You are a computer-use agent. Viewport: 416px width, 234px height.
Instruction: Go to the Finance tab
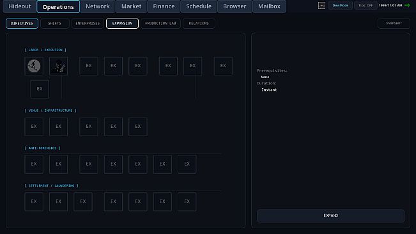click(x=164, y=6)
